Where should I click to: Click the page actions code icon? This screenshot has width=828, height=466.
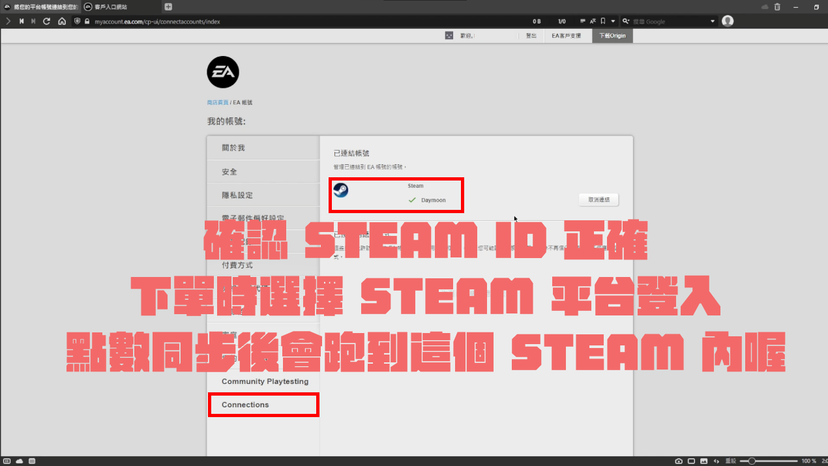pyautogui.click(x=717, y=461)
